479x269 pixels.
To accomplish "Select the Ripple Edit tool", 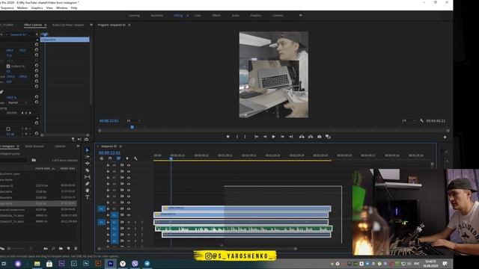I will [87, 164].
